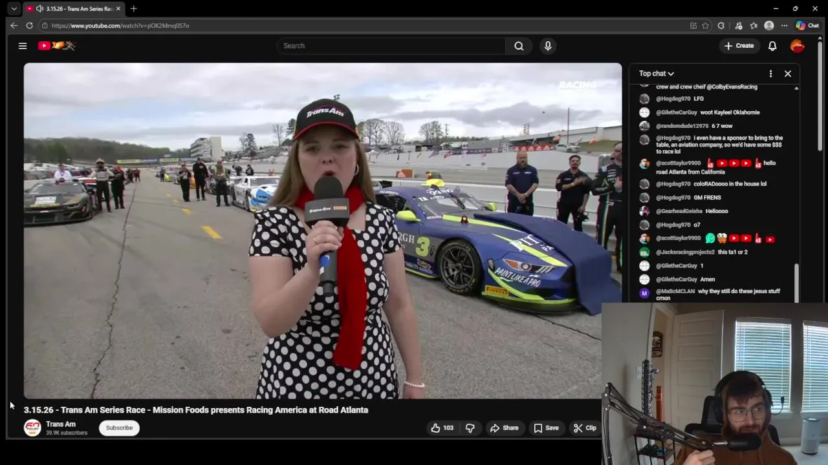Viewport: 828px width, 465px height.
Task: Add this page to favorites star
Action: tap(706, 26)
